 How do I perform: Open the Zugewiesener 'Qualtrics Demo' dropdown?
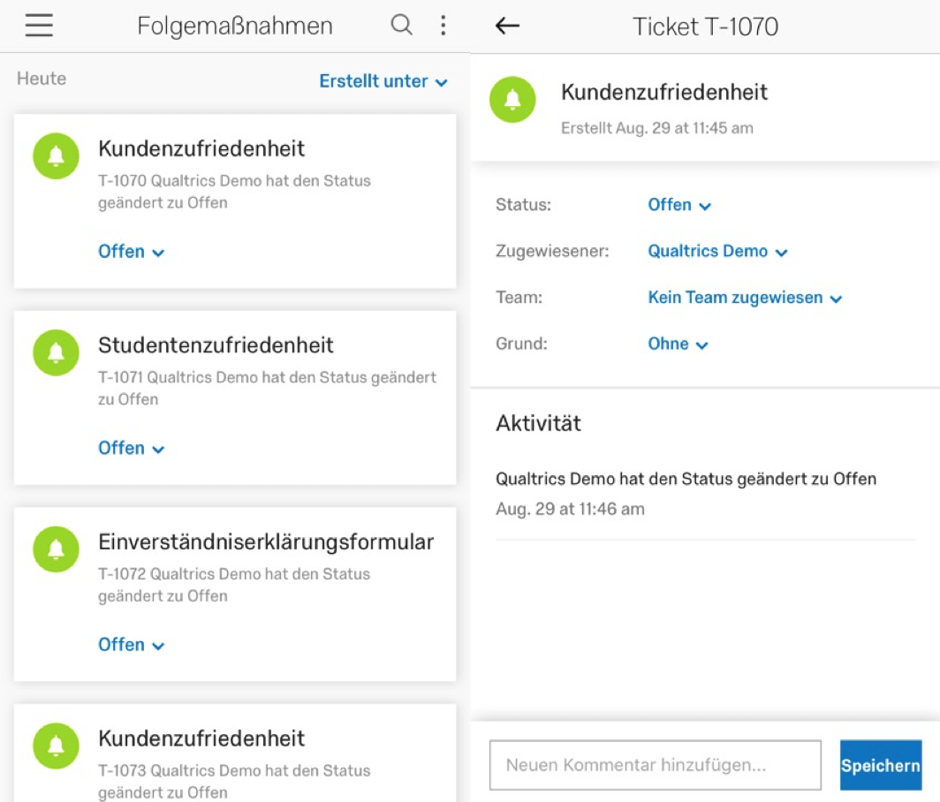coord(717,251)
